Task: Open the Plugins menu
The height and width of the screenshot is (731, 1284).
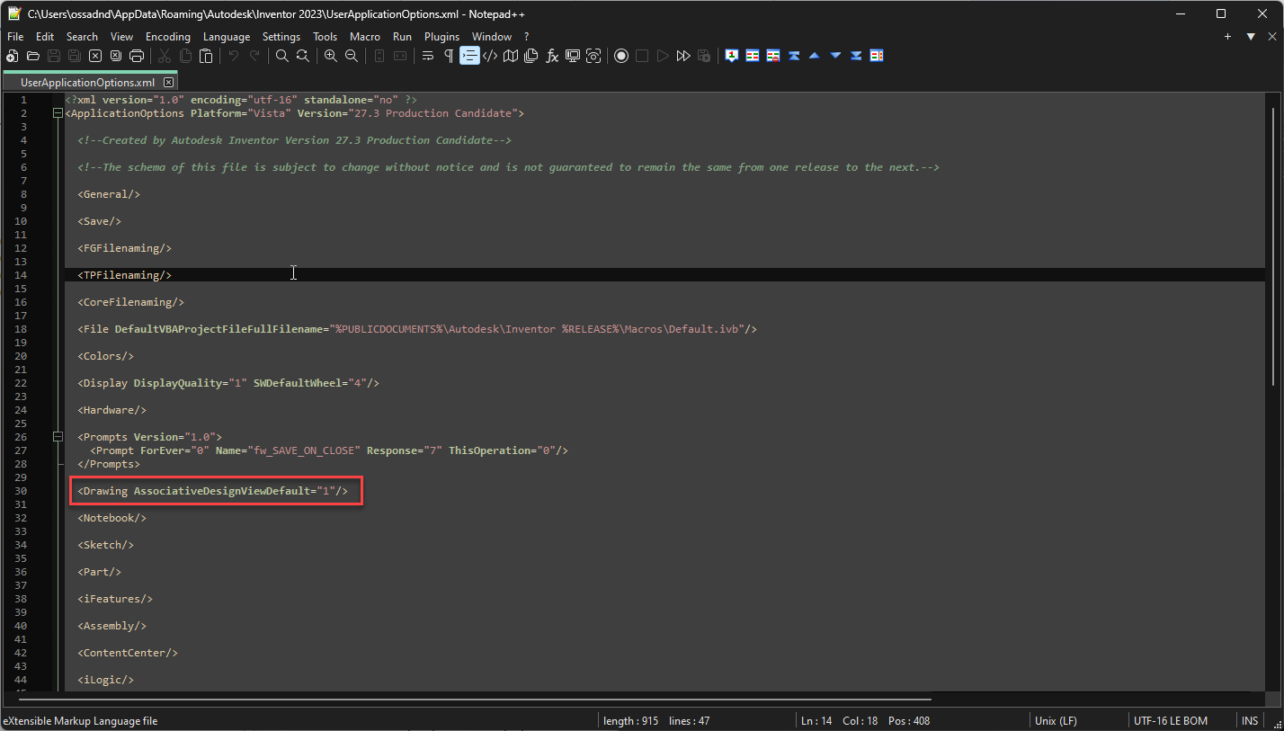Action: (x=441, y=37)
